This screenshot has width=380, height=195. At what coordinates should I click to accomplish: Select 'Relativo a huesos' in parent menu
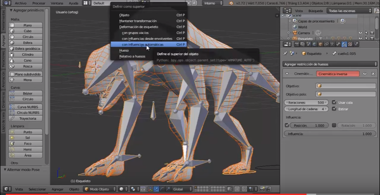point(132,57)
